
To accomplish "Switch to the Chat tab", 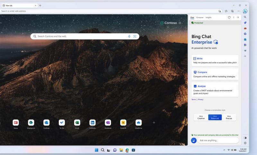I will click(192, 17).
